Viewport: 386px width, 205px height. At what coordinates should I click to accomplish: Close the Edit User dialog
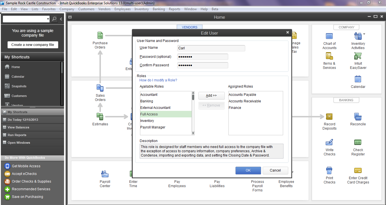point(288,32)
